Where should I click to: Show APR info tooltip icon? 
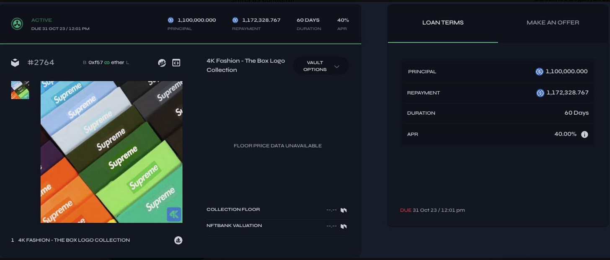[584, 134]
